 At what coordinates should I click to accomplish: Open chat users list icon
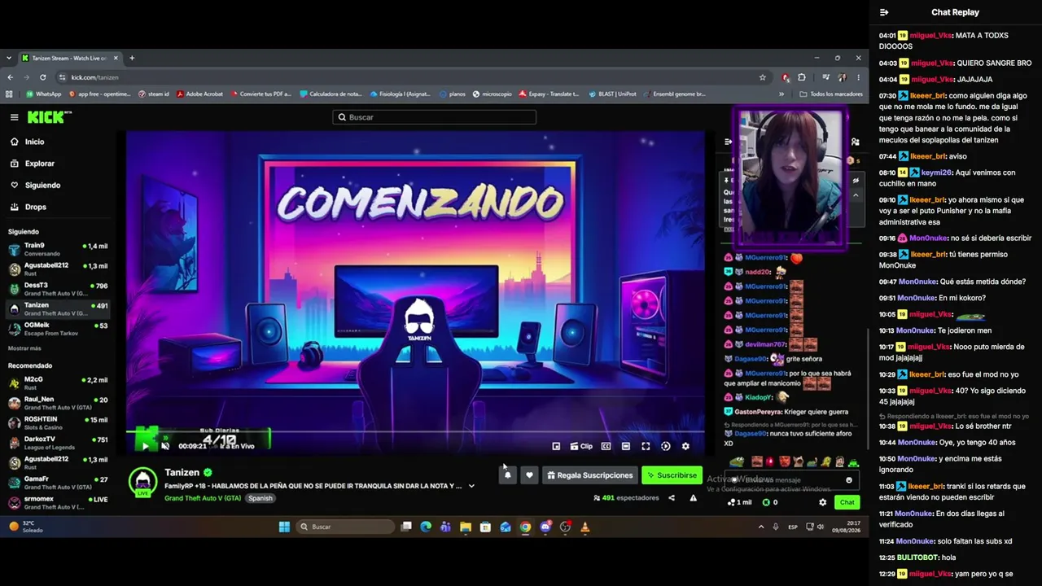click(855, 142)
